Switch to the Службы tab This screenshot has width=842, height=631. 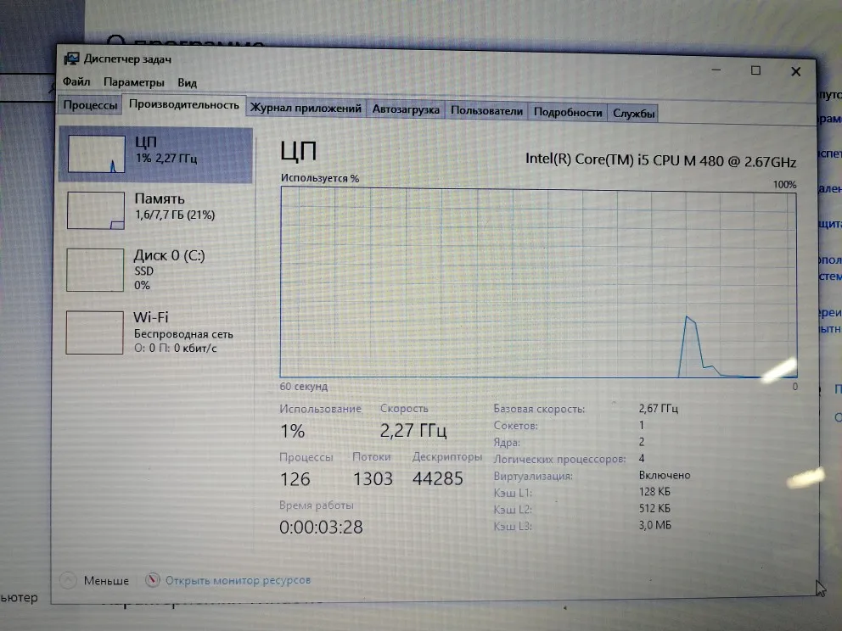click(633, 113)
